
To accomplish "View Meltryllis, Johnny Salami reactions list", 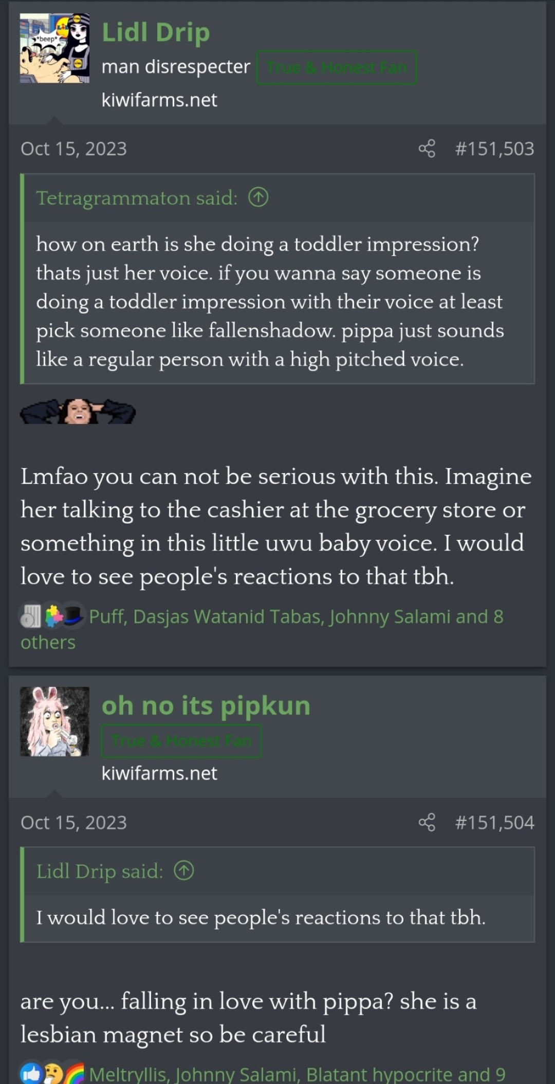I will (x=297, y=1074).
